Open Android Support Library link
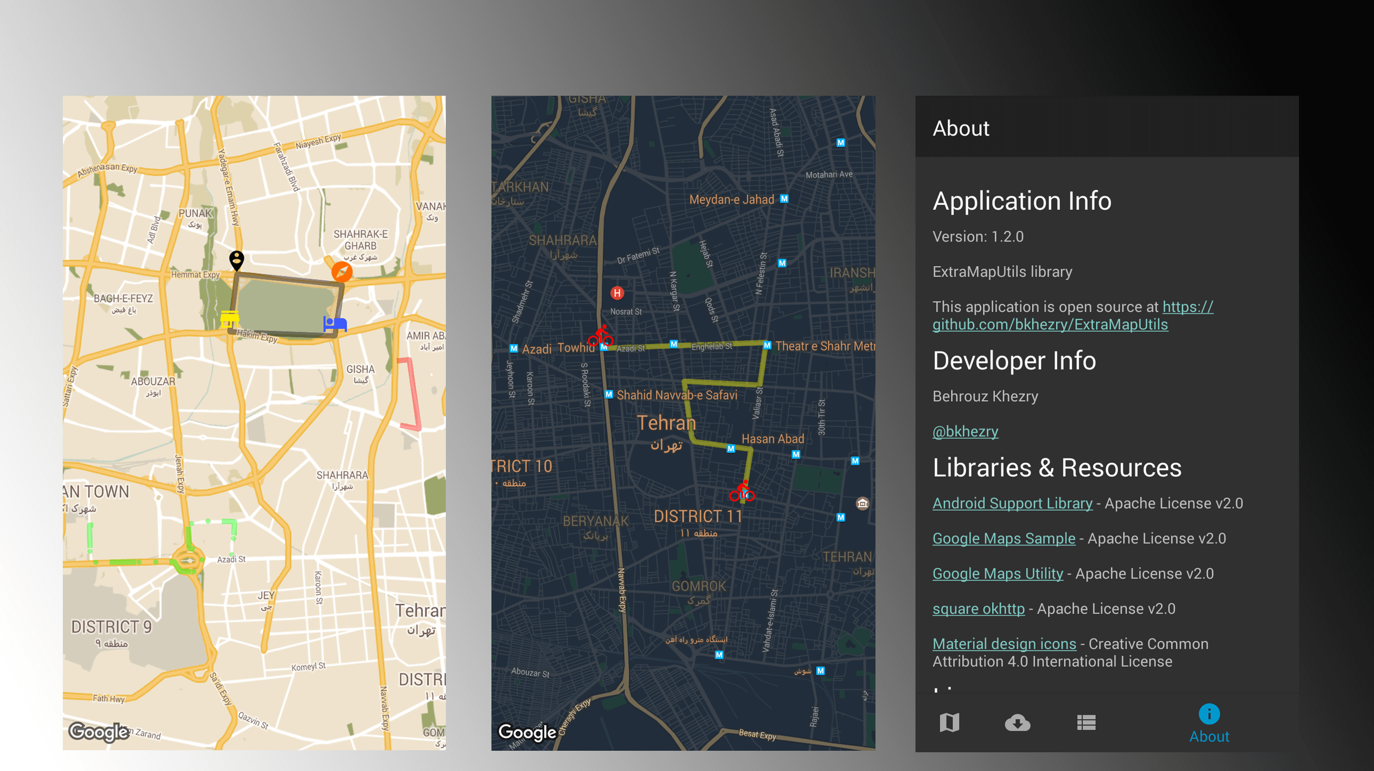Viewport: 1374px width, 771px height. click(x=1012, y=503)
